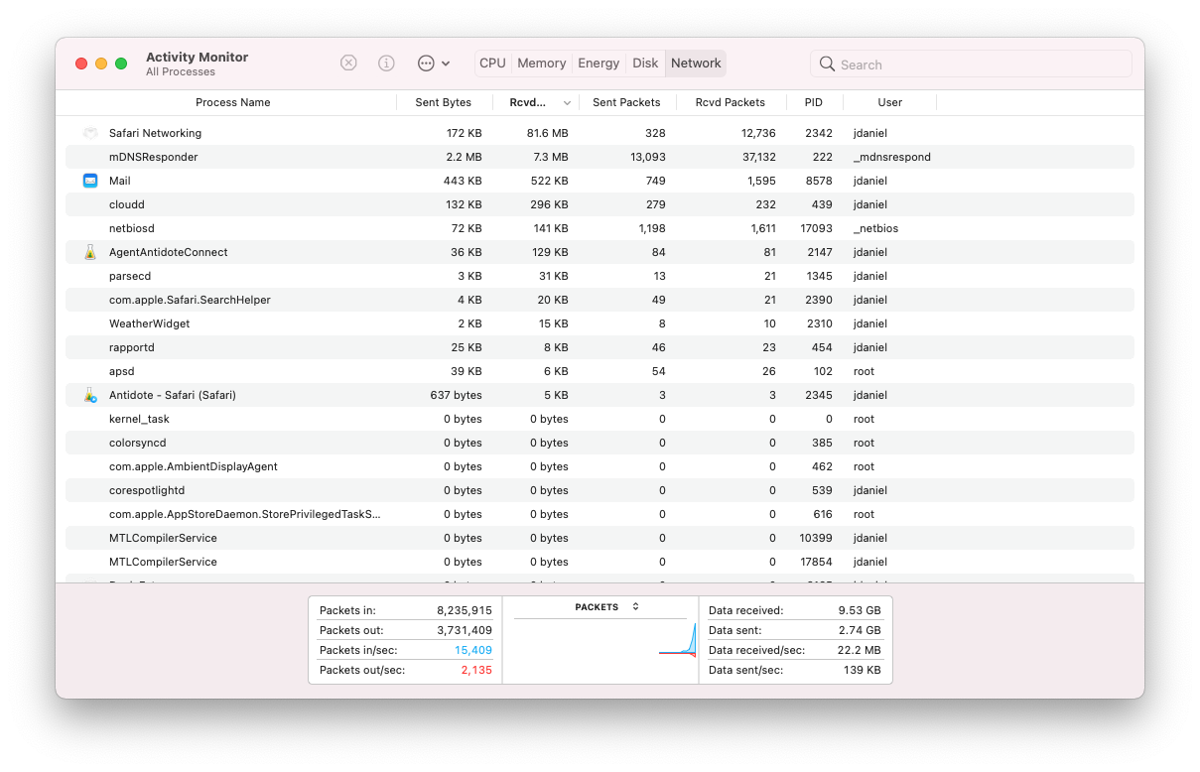Select the mDNSResponder process row
The width and height of the screenshot is (1200, 772).
pos(600,157)
